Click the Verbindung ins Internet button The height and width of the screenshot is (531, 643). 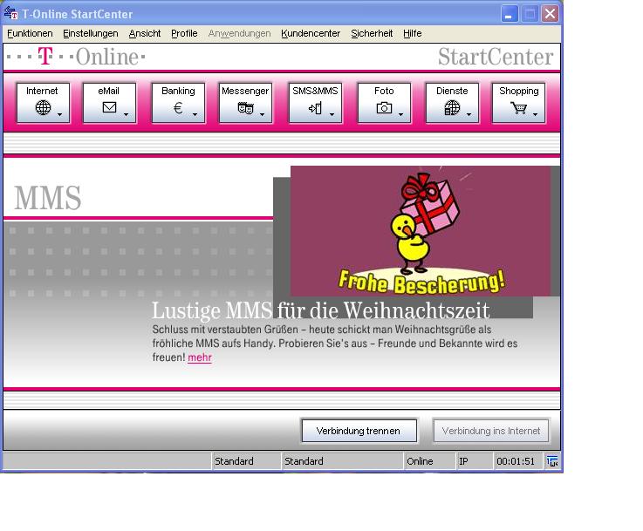pyautogui.click(x=491, y=431)
